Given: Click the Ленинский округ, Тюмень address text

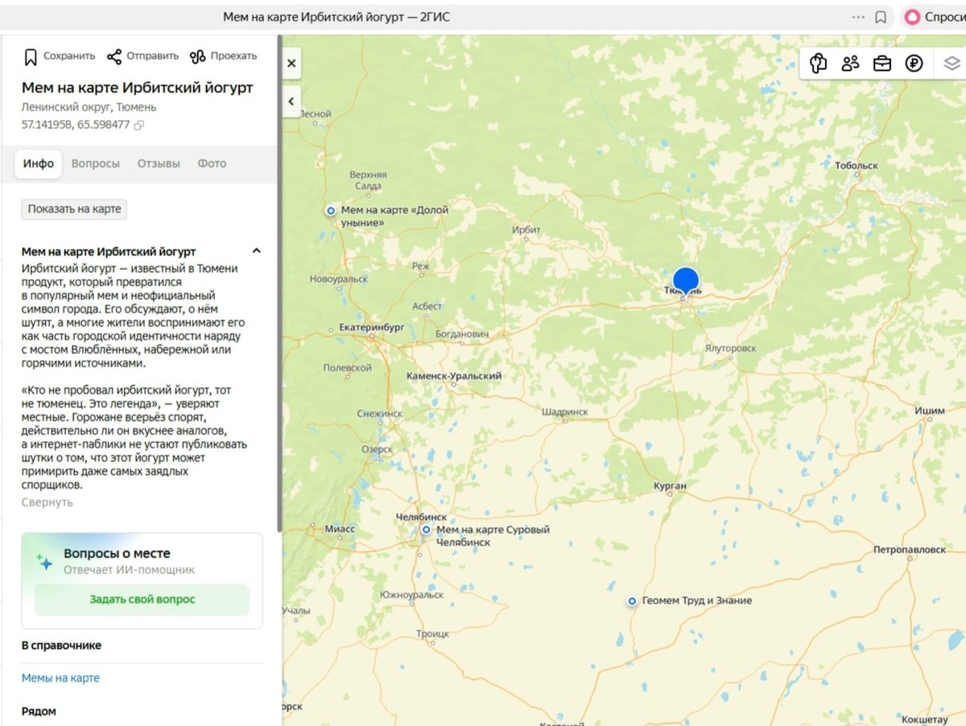Looking at the screenshot, I should [x=89, y=107].
